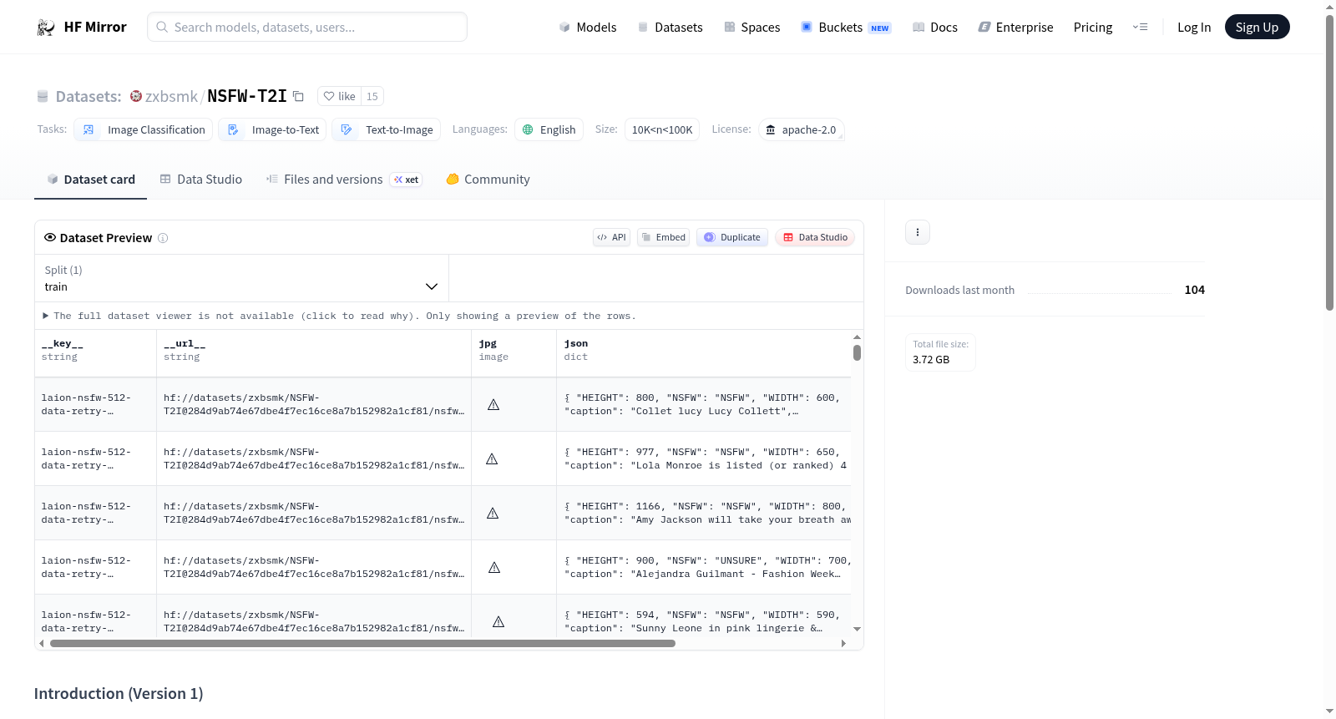
Task: Click the xet storage badge
Action: 407,180
